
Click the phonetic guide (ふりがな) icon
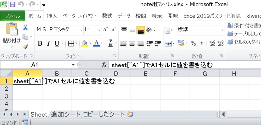111,43
